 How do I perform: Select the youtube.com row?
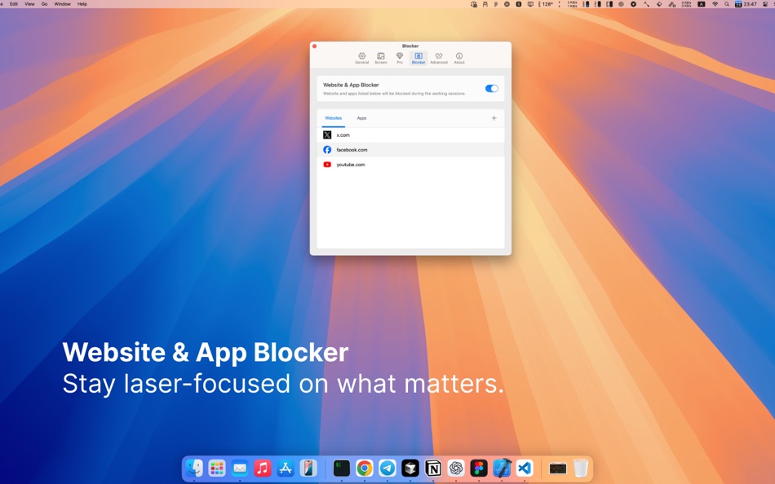point(410,165)
